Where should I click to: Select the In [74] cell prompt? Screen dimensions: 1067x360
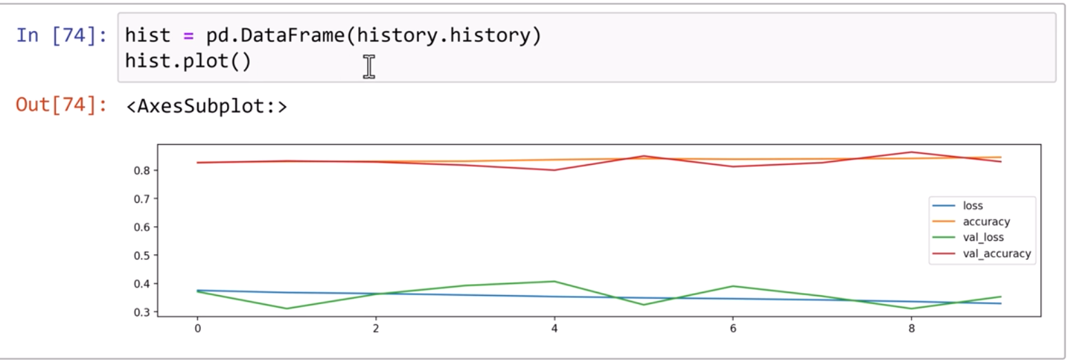pos(61,36)
